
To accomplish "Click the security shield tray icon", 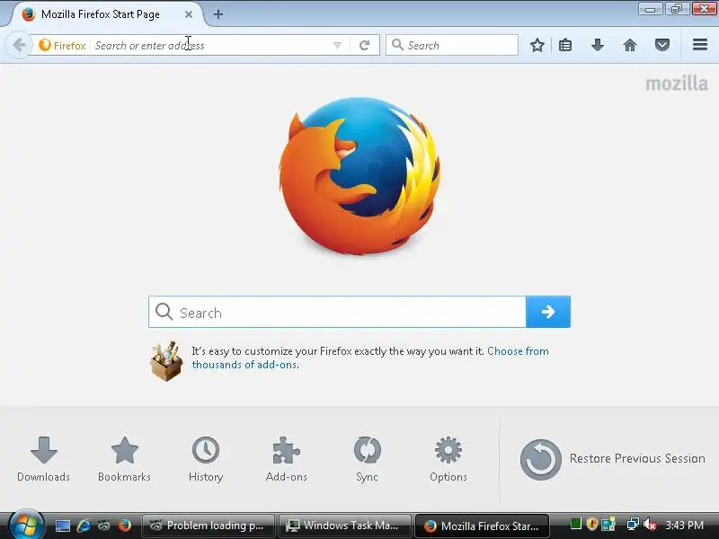I will (592, 524).
